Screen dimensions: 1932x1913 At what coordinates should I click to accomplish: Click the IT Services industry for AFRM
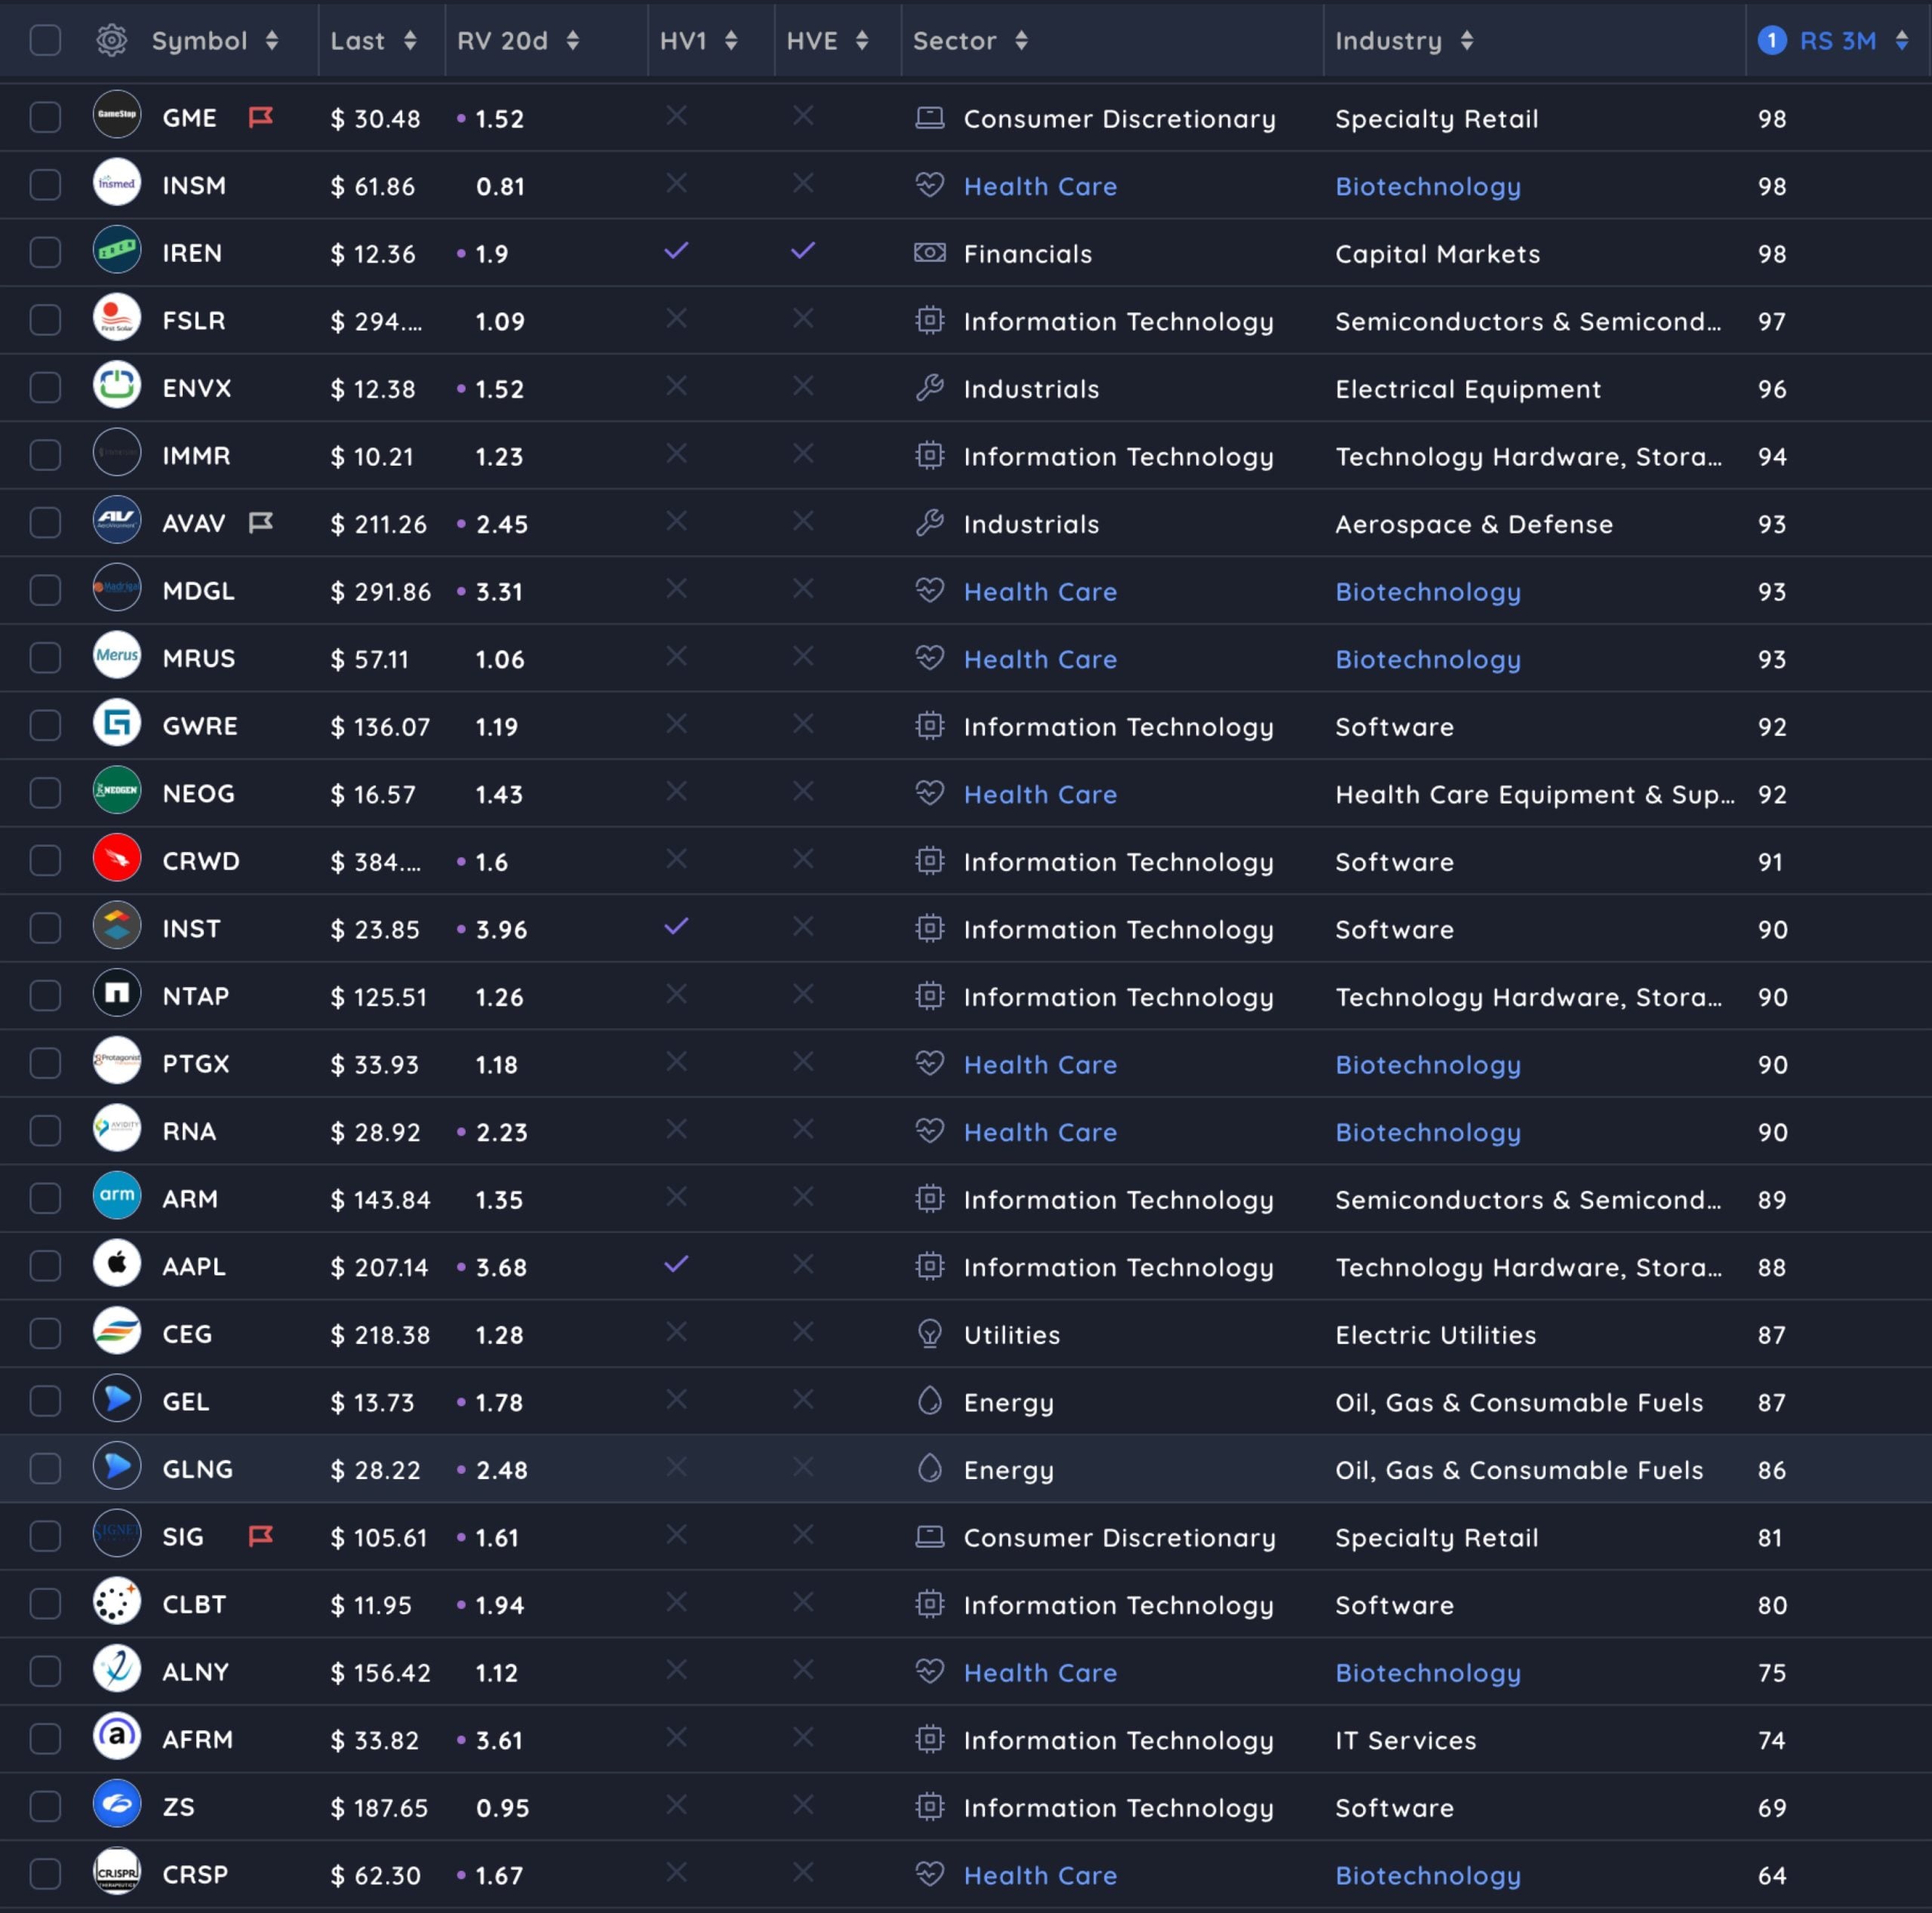point(1406,1740)
